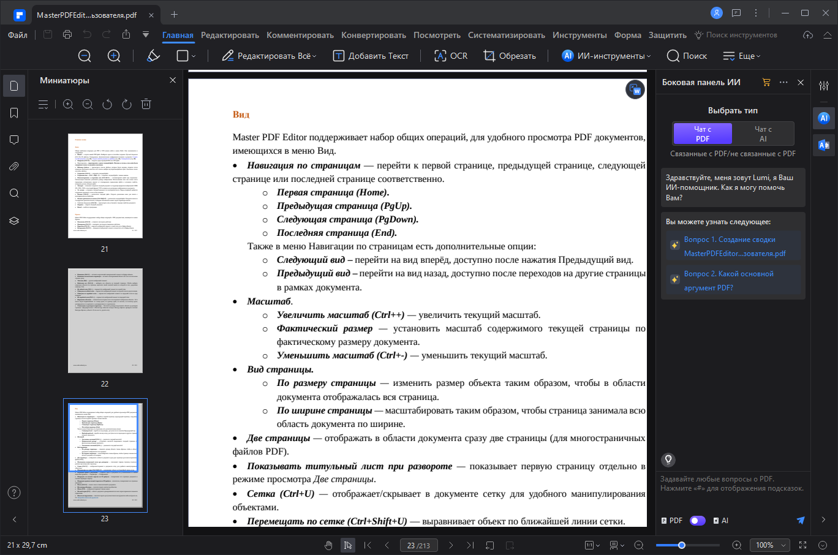This screenshot has height=555, width=838.
Task: Open the Редактировать Всё dropdown
Action: [269, 56]
